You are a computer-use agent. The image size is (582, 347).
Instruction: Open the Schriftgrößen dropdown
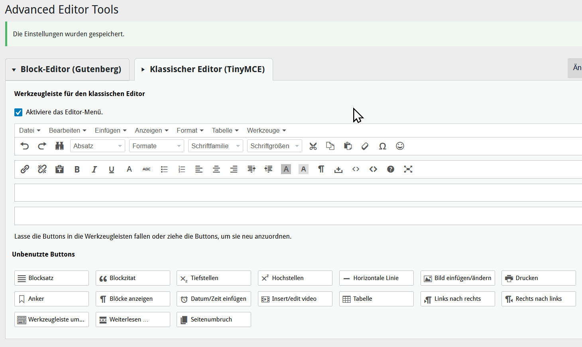(x=275, y=146)
